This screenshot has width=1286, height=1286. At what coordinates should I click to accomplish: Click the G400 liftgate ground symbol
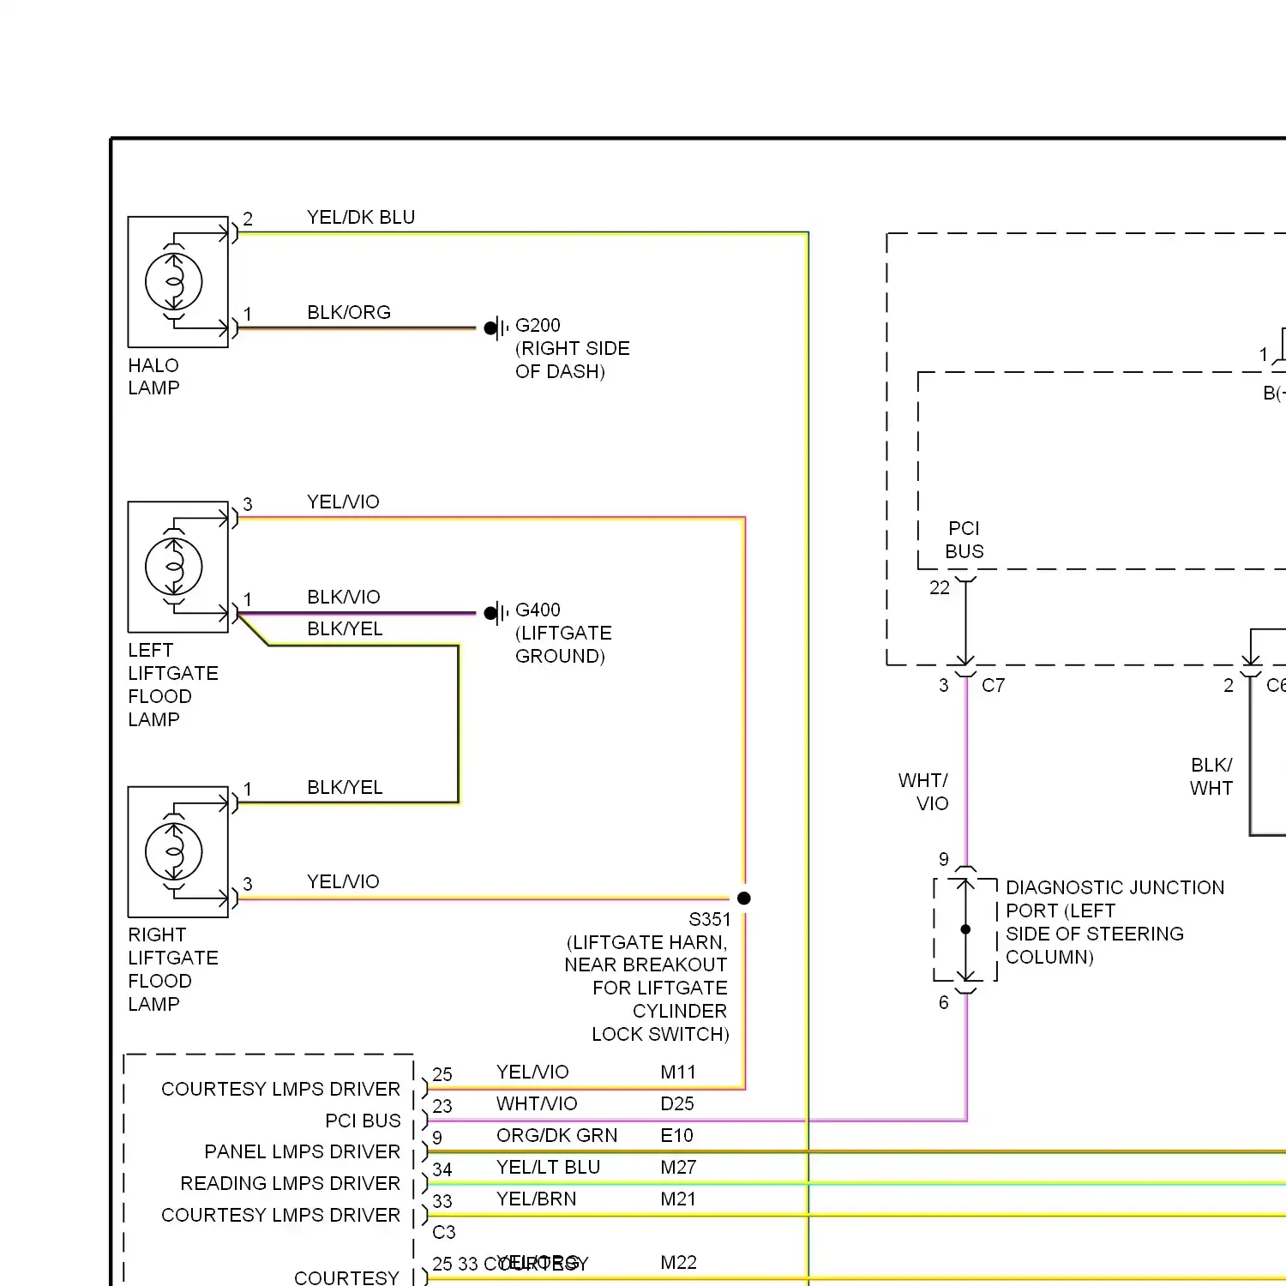496,613
